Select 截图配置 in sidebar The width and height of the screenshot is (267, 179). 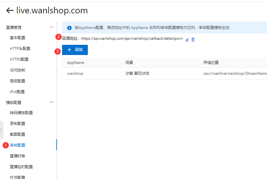18,134
